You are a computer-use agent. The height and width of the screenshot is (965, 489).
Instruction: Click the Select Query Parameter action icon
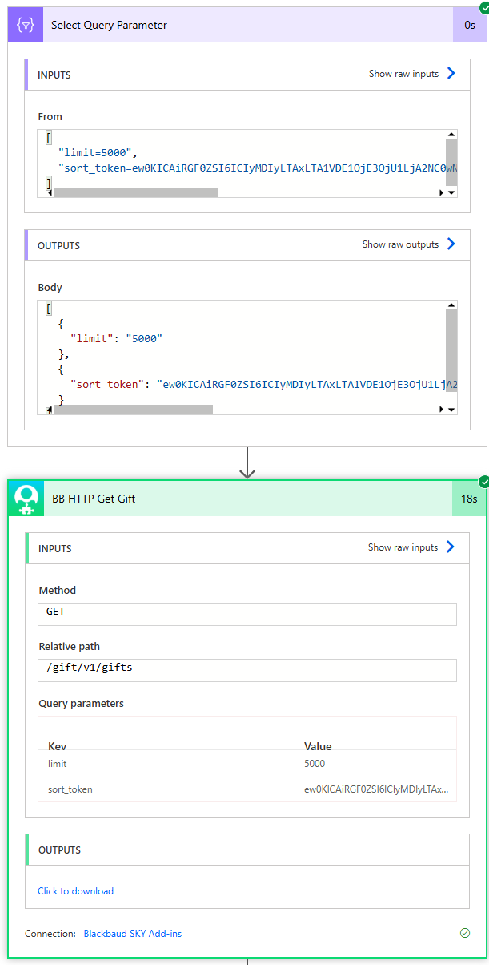(26, 25)
